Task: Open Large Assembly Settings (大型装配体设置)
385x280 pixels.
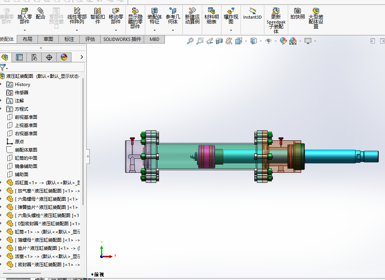Action: tap(316, 18)
